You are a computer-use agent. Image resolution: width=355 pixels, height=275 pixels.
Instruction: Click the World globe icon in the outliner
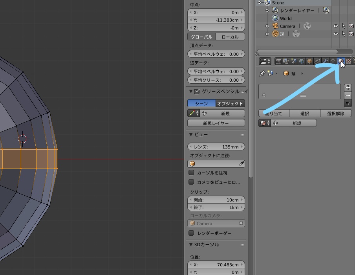[x=275, y=18]
